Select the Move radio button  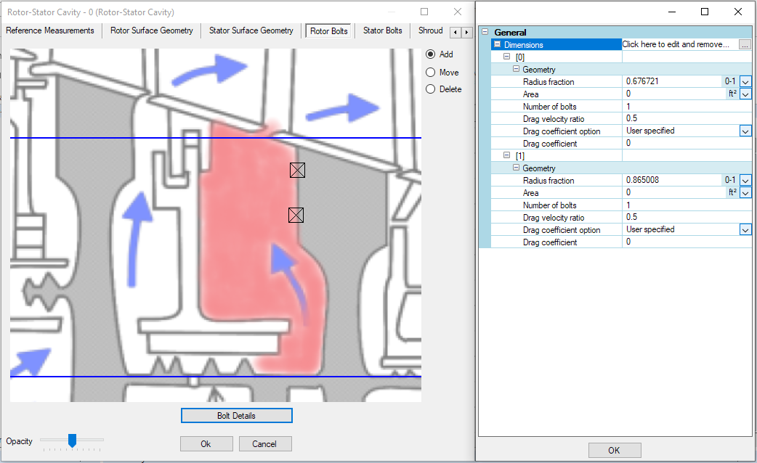tap(431, 73)
